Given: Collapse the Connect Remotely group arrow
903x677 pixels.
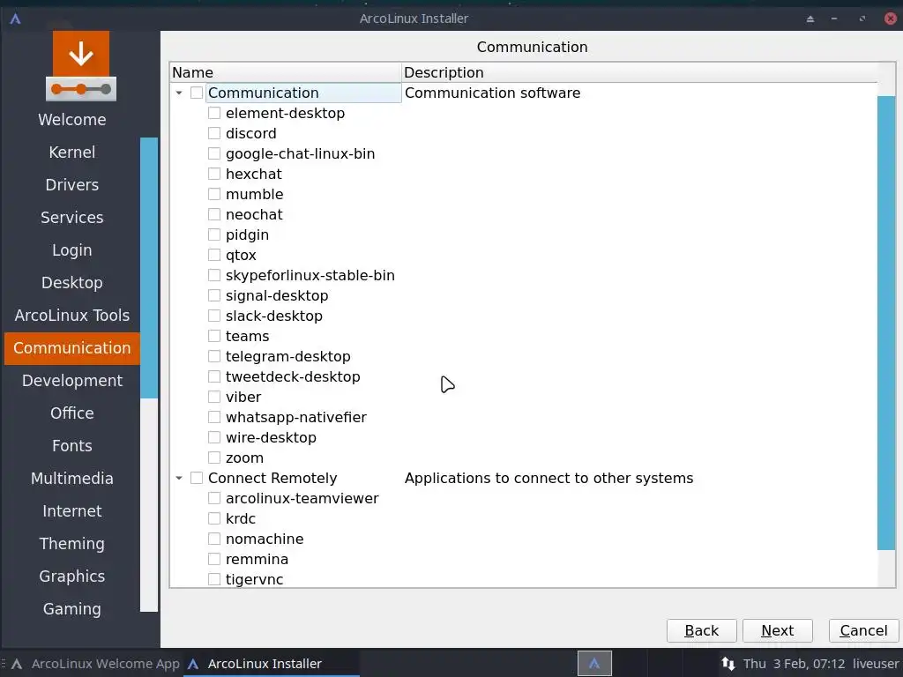Looking at the screenshot, I should [x=179, y=478].
